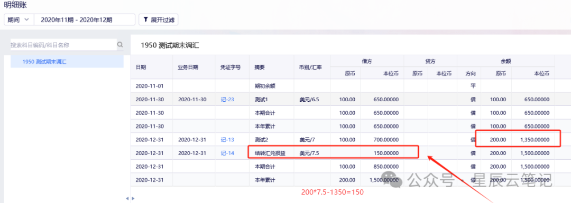Click the magnifier search icon
571x203 pixels.
tap(120, 45)
